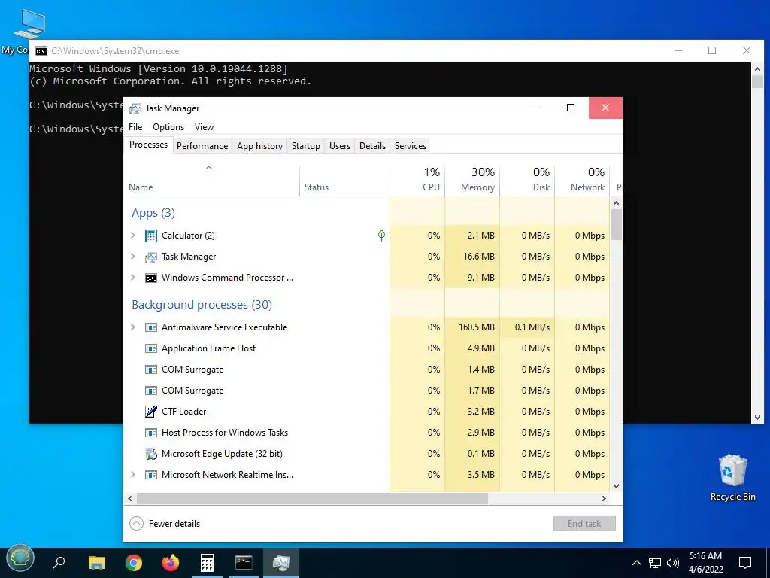Open the View menu
This screenshot has width=770, height=578.
204,127
